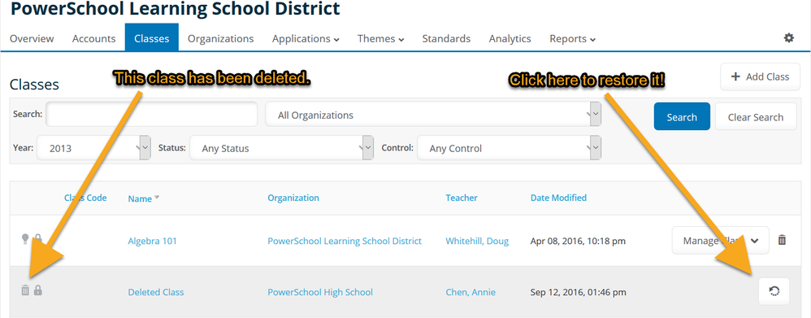
Task: Click the date Apr 08, 2016, 10:18 pm
Action: [x=579, y=241]
